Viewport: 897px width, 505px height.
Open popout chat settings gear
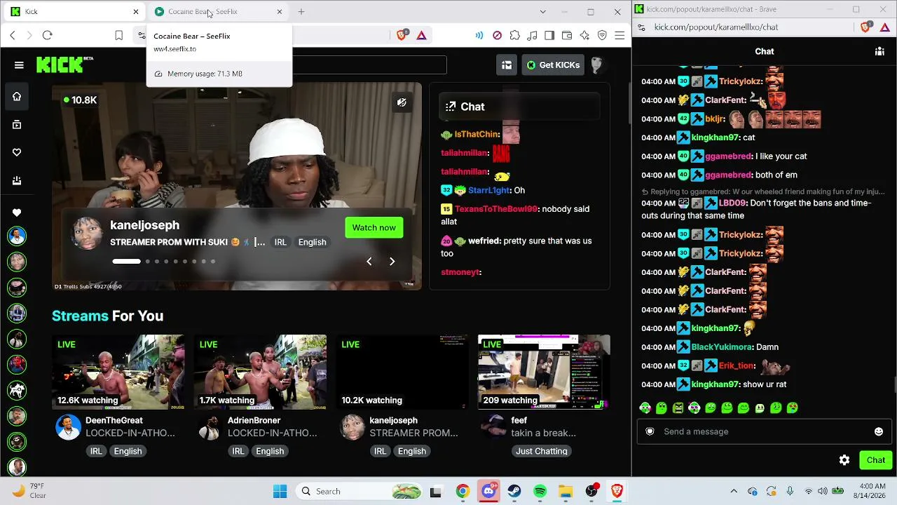pyautogui.click(x=844, y=460)
